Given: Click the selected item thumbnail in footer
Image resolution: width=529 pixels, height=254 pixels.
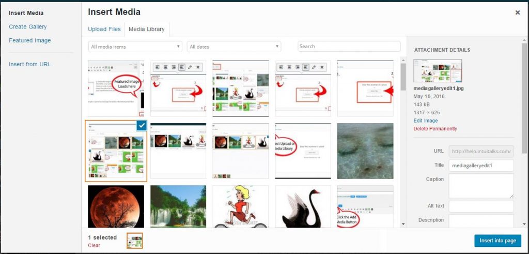Looking at the screenshot, I should tap(135, 241).
